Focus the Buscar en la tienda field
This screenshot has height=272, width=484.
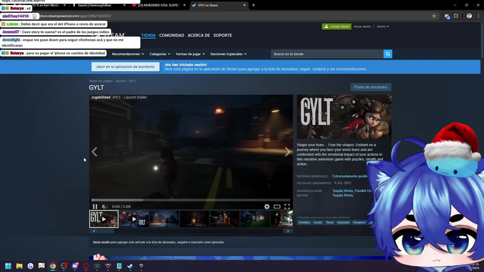tap(327, 54)
